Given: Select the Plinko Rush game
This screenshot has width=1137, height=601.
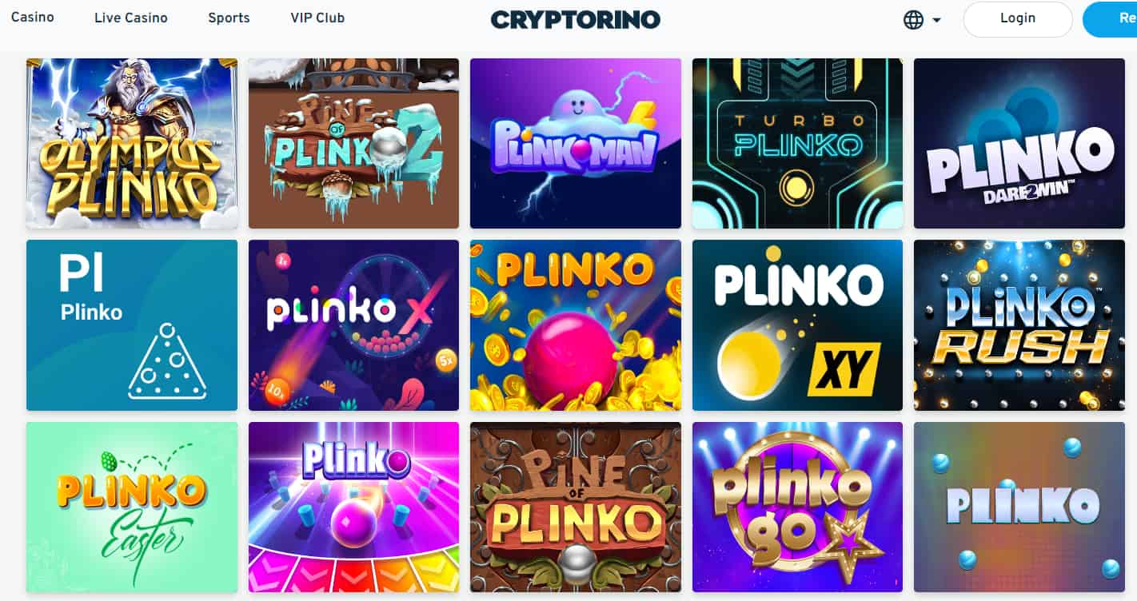Looking at the screenshot, I should point(1019,325).
